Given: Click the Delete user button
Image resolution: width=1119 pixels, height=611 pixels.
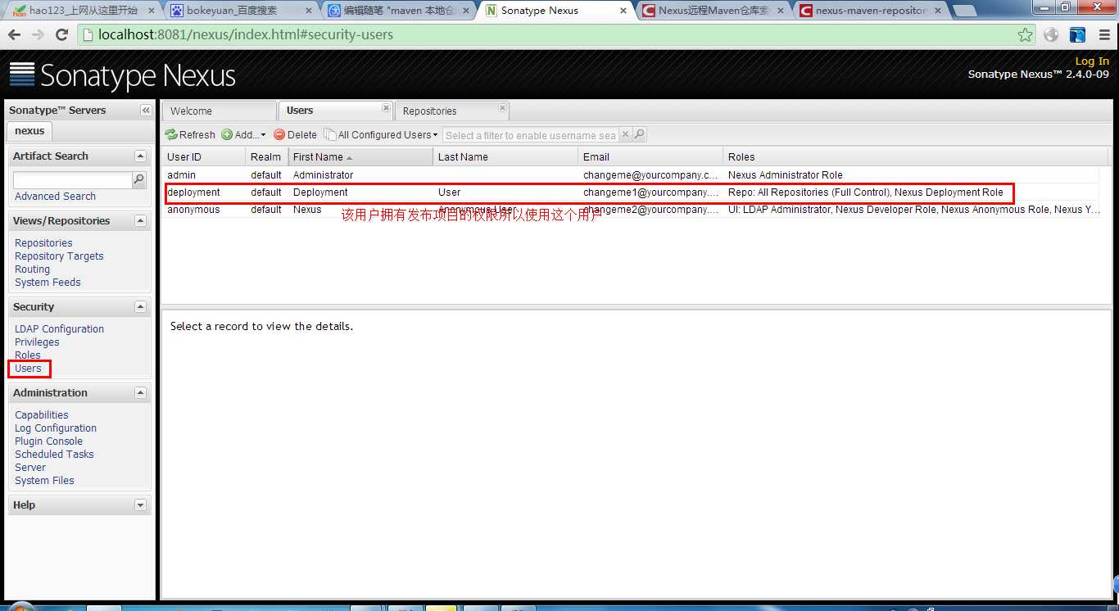Looking at the screenshot, I should point(295,134).
